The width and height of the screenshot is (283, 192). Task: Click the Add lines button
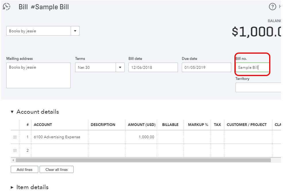click(24, 170)
